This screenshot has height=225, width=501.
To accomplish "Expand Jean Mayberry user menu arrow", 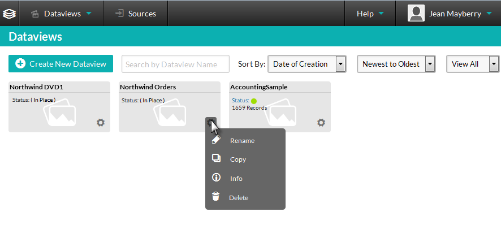I will tap(489, 14).
